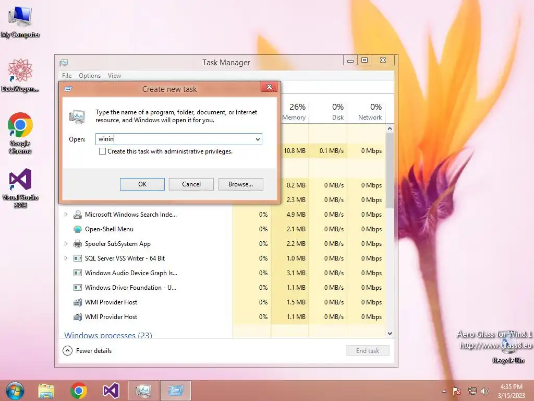Screen dimensions: 534x401
Task: Select the Open-Shell Menu process name
Action: pyautogui.click(x=109, y=229)
